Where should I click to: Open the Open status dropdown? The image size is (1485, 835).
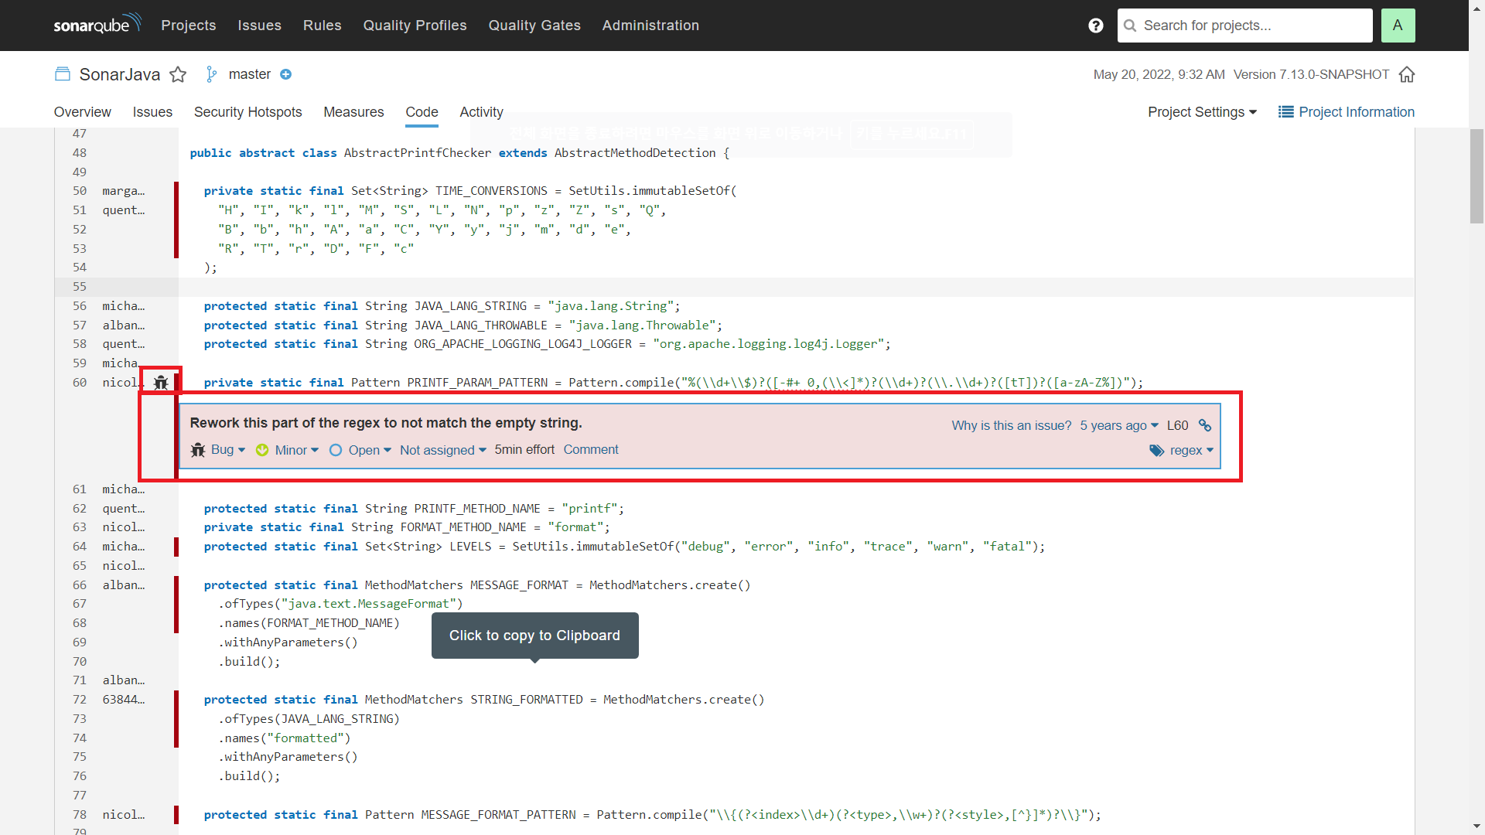360,450
